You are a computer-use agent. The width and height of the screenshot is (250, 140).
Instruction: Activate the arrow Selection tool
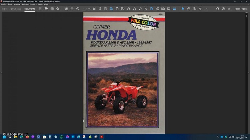[183, 9]
